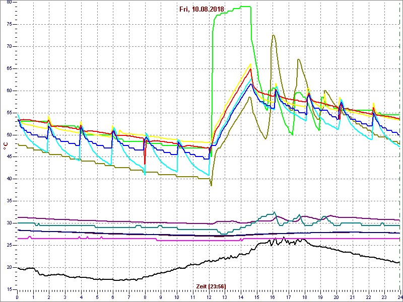Screen dimensions: 403x302
Task: Click the °C axis unit label
Action: pyautogui.click(x=6, y=146)
